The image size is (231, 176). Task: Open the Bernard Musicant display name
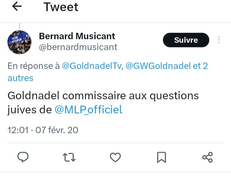point(77,36)
